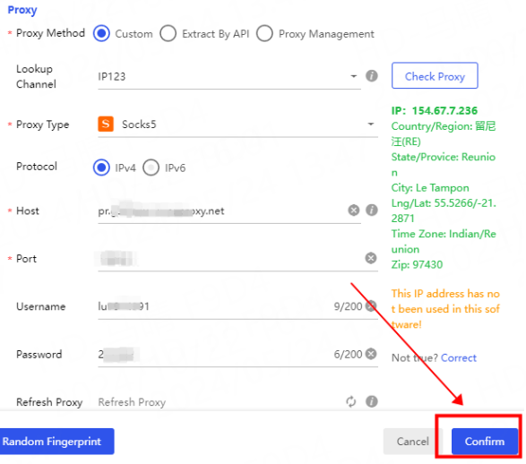The image size is (526, 464).
Task: Click the Time Zone: Indian/Reunion text
Action: 444,241
